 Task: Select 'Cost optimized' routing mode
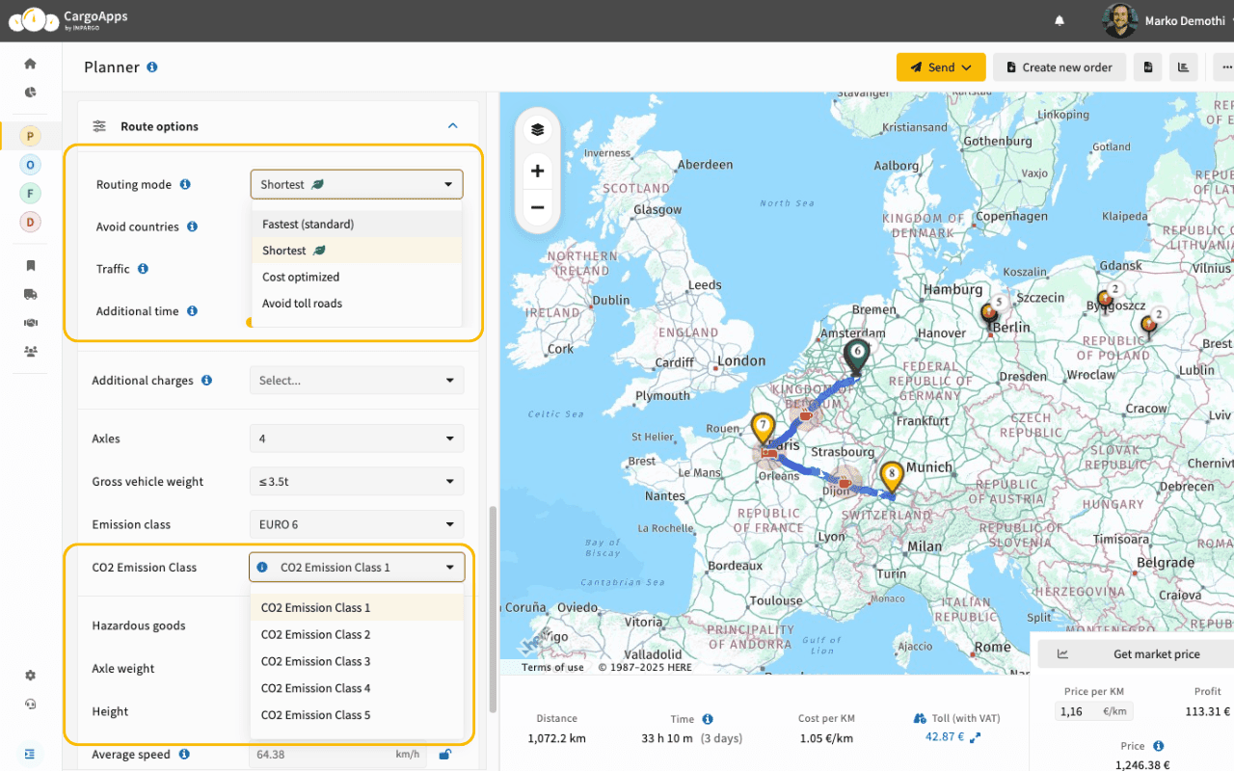(301, 277)
